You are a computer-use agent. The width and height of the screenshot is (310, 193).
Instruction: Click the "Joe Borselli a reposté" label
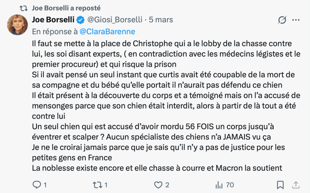[66, 8]
